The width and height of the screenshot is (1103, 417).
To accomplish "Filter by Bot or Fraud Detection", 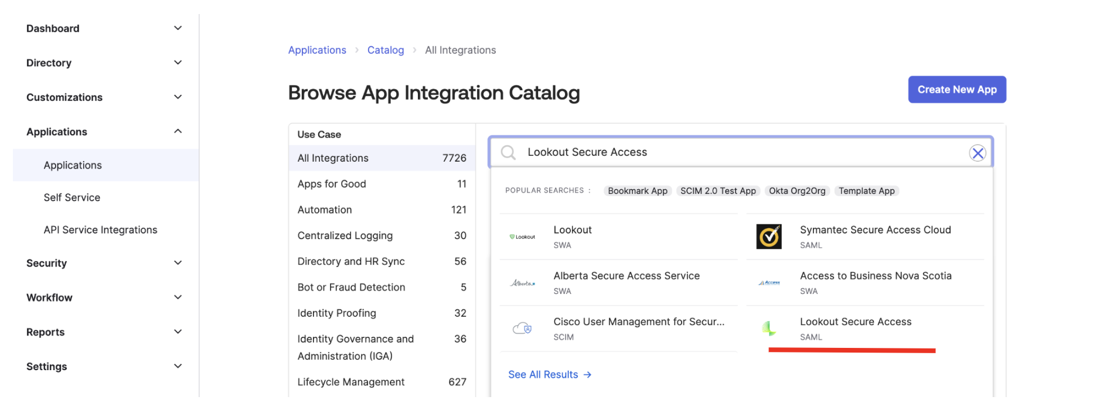I will 382,287.
